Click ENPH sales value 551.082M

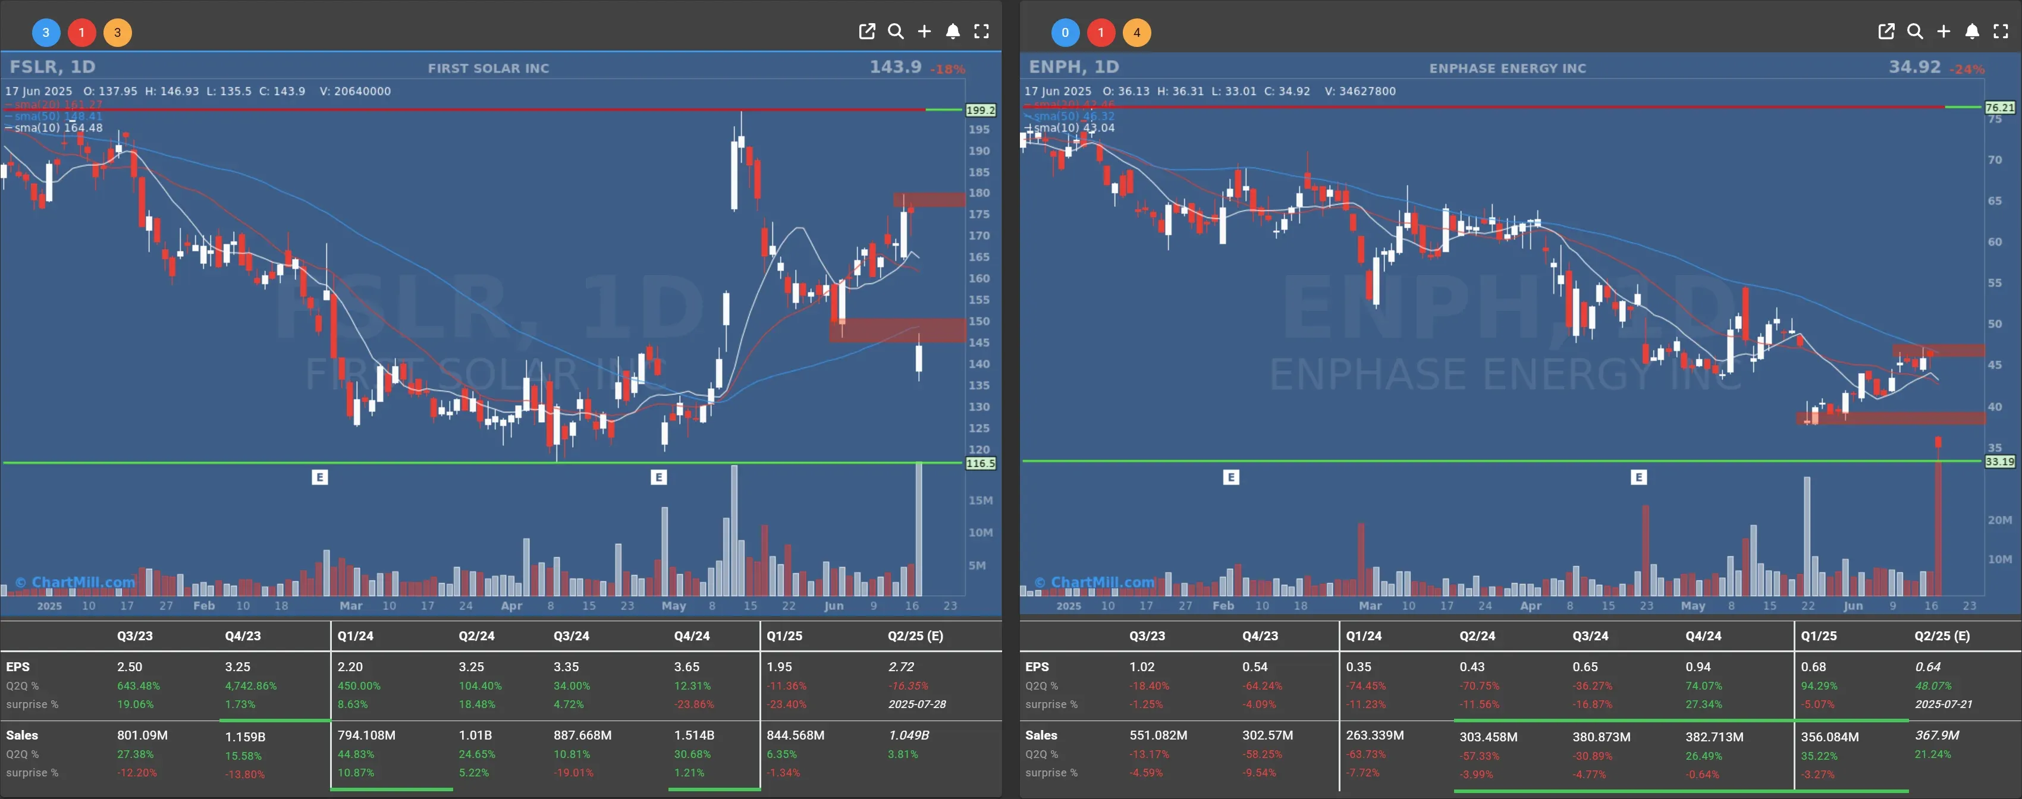(1158, 735)
